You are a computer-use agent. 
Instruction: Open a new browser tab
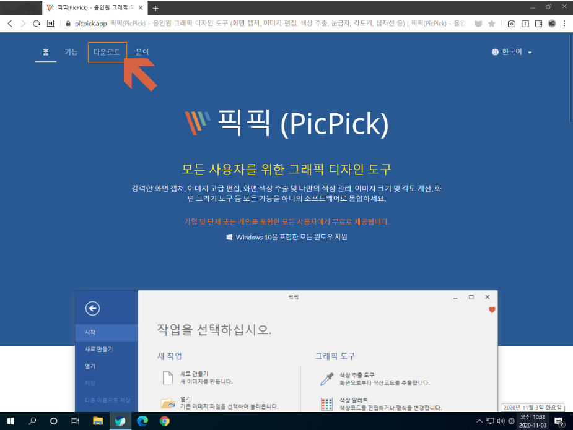pos(155,8)
